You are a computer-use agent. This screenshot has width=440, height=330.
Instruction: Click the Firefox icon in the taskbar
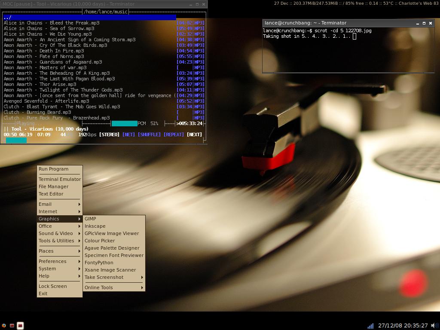pos(4,326)
